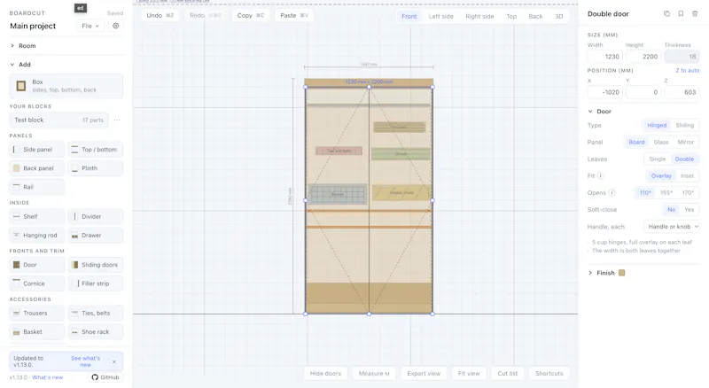Screen dimensions: 709x388
Task: Click See what's new link
Action: [x=85, y=361]
